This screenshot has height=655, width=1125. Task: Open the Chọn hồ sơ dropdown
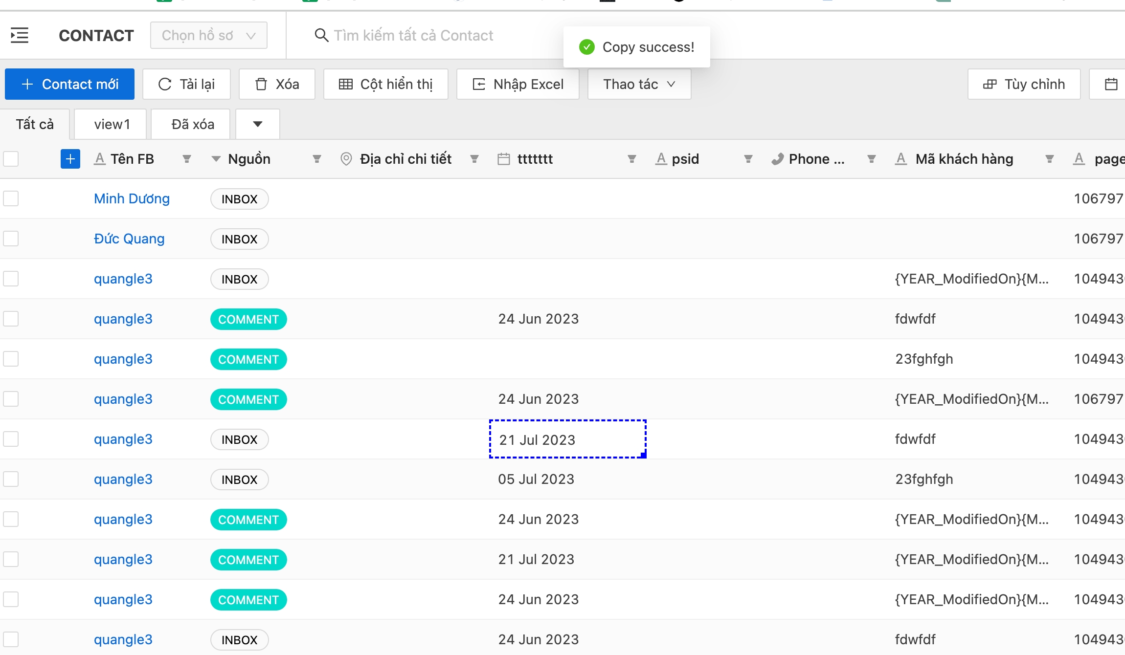(x=208, y=35)
